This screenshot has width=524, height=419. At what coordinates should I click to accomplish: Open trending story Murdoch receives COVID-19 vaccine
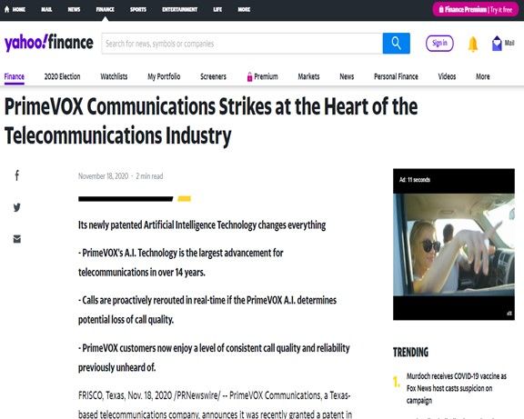tap(456, 388)
